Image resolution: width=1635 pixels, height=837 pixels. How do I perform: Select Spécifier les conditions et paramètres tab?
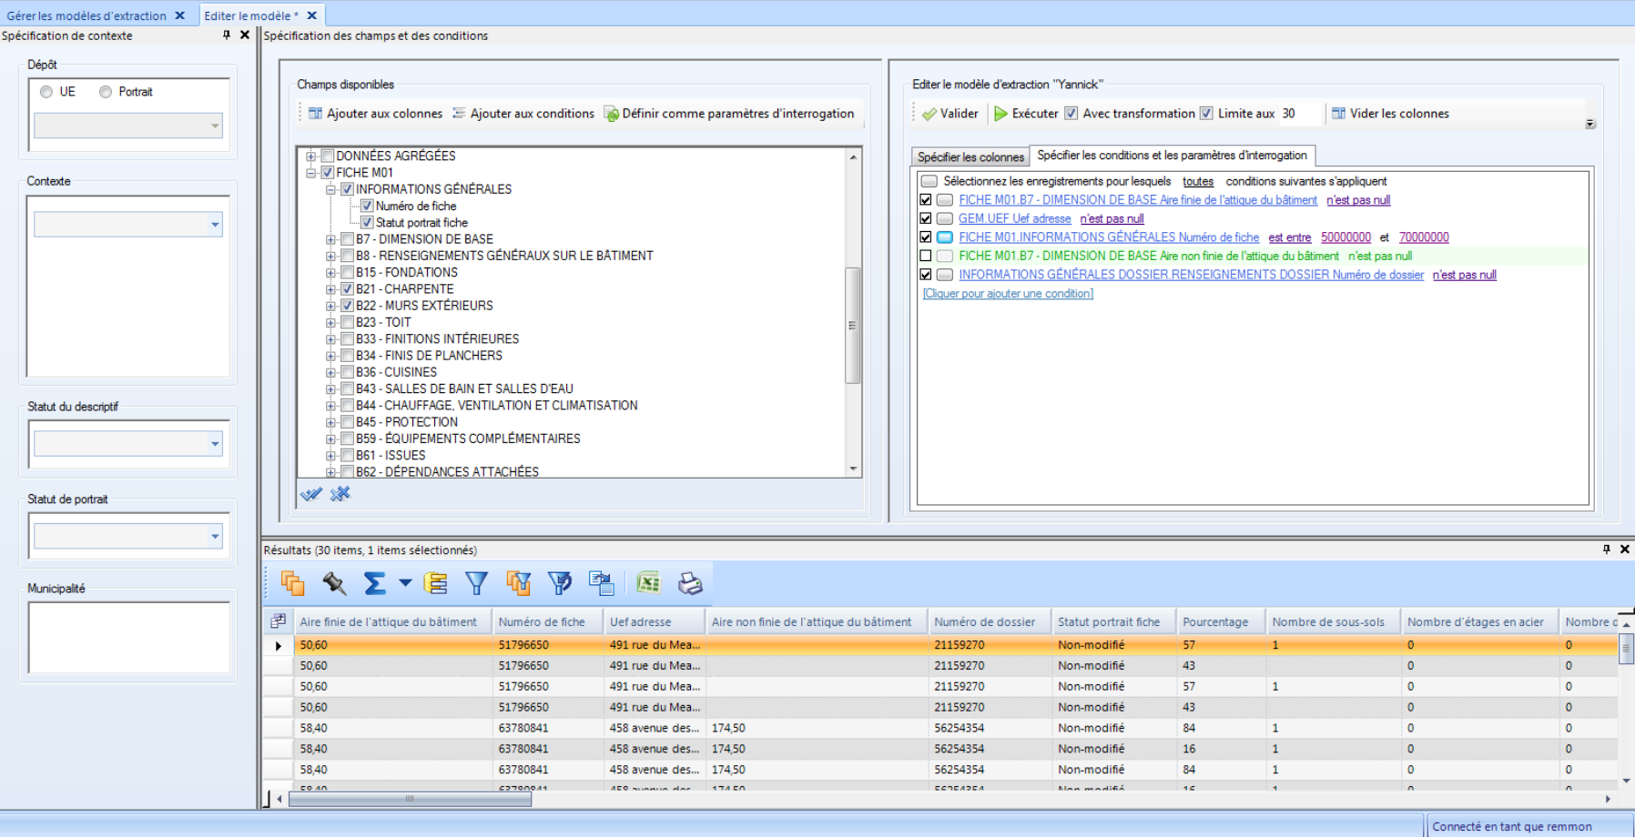1172,156
